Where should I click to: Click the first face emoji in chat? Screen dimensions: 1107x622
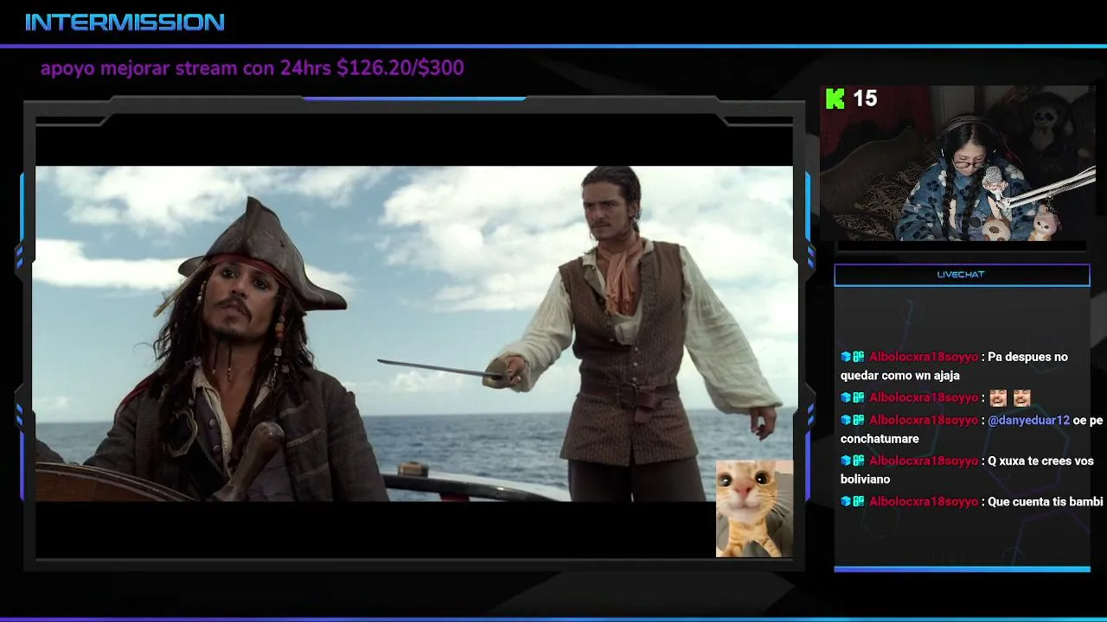tap(998, 397)
